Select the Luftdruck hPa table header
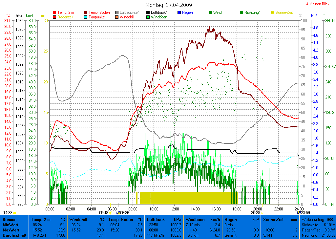This screenshot has height=239, width=336. click(164, 219)
